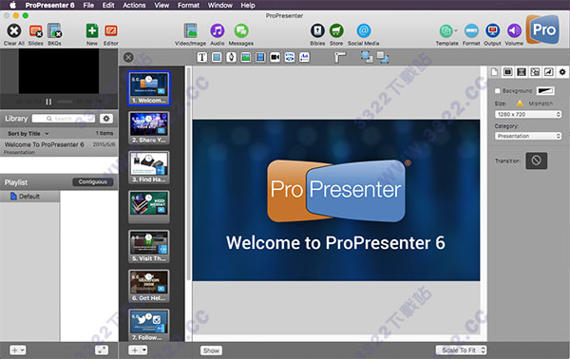Insert the HTML web element tool
Screen dimensions: 570x359
click(x=290, y=57)
